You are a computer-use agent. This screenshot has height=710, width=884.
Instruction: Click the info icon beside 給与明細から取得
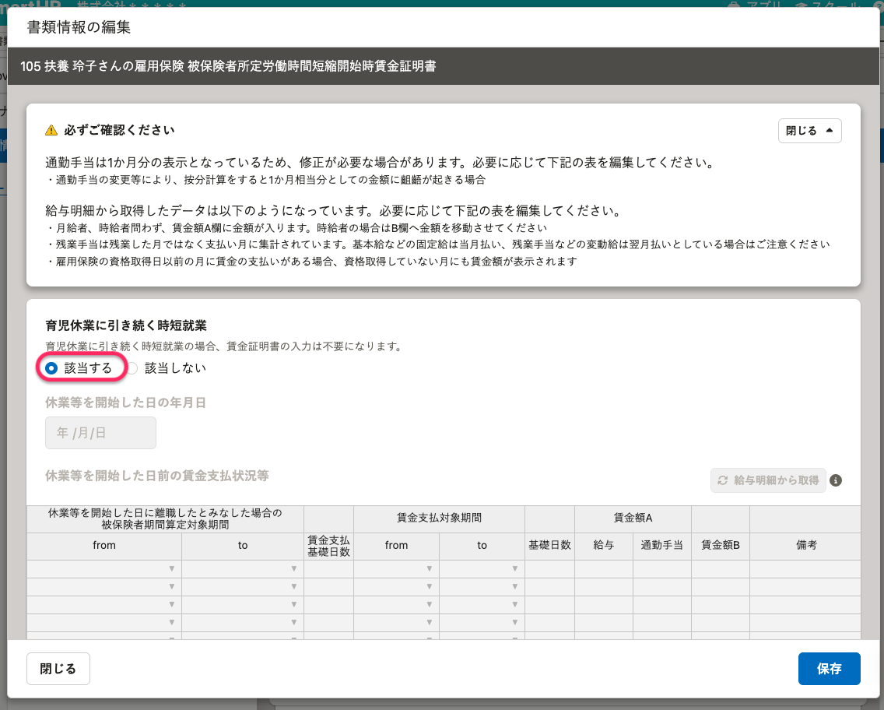pos(836,480)
